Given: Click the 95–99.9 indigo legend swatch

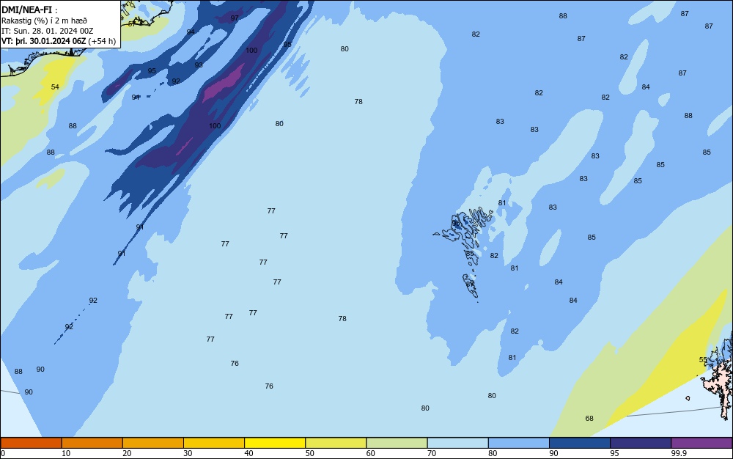Looking at the screenshot, I should point(641,443).
